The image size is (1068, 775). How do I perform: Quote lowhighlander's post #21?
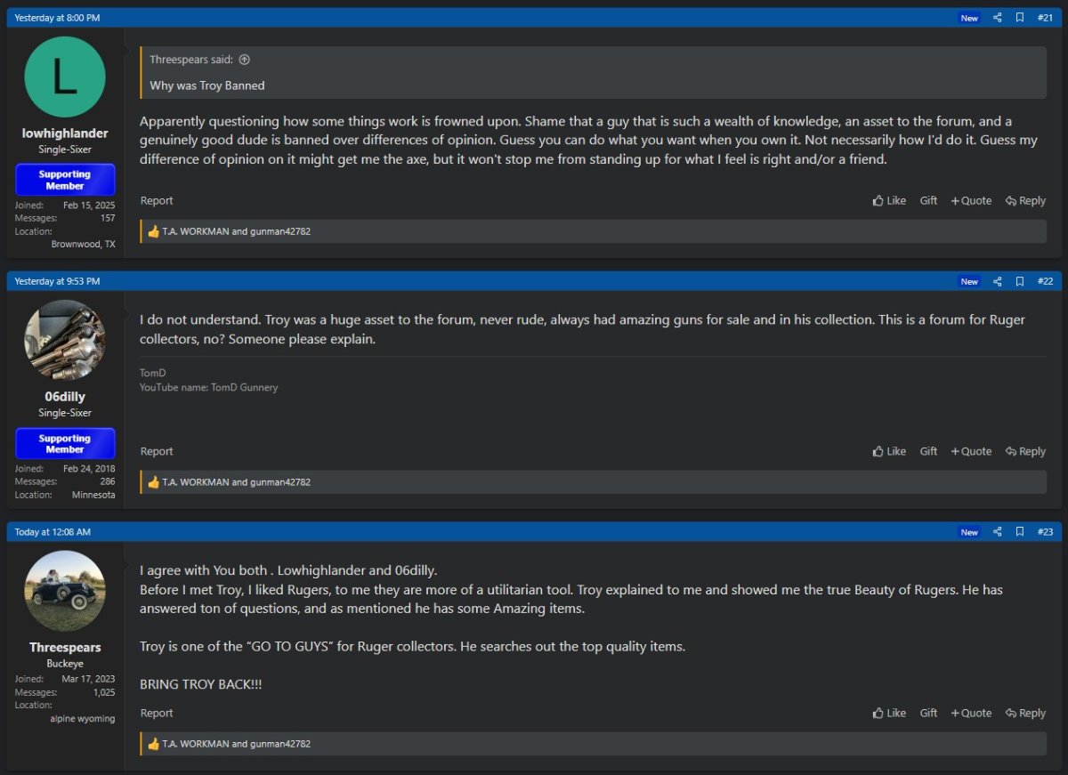(x=971, y=201)
